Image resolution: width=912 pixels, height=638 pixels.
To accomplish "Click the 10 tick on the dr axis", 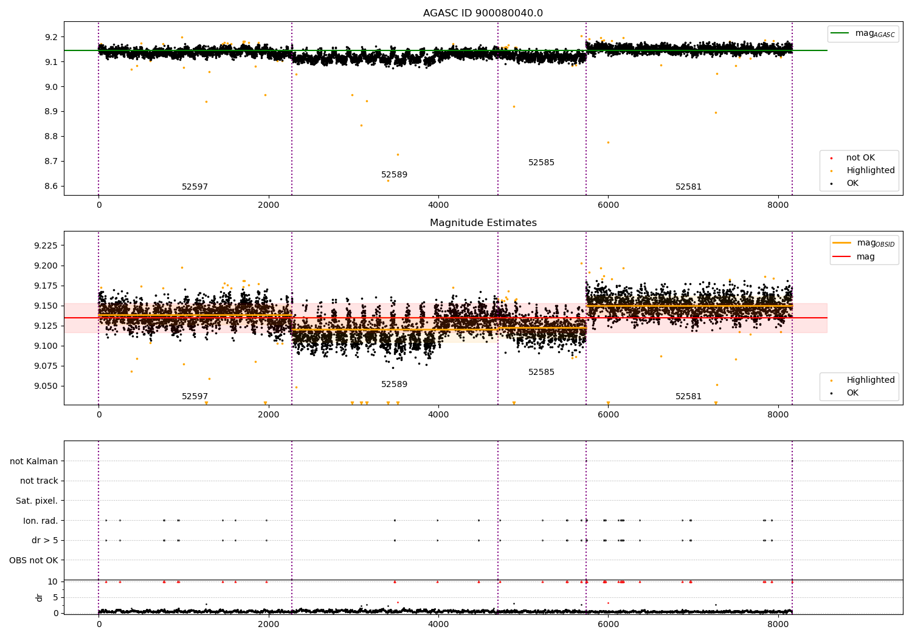I will (x=53, y=581).
